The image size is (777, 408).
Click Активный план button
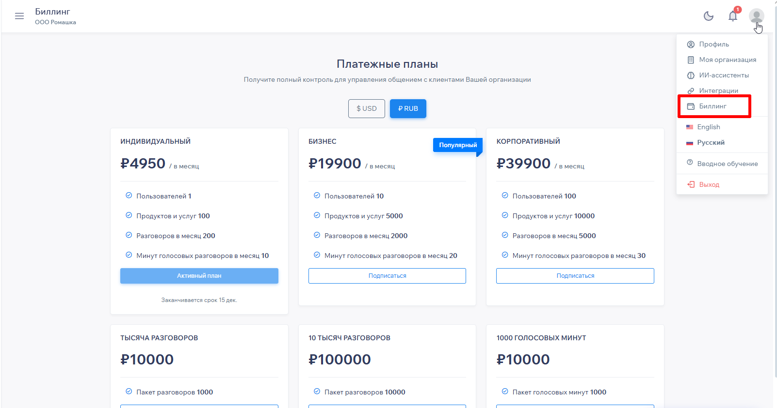(199, 276)
